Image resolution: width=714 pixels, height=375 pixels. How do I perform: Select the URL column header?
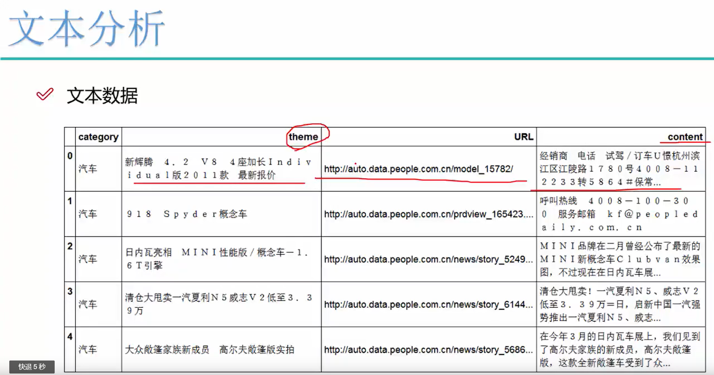524,137
